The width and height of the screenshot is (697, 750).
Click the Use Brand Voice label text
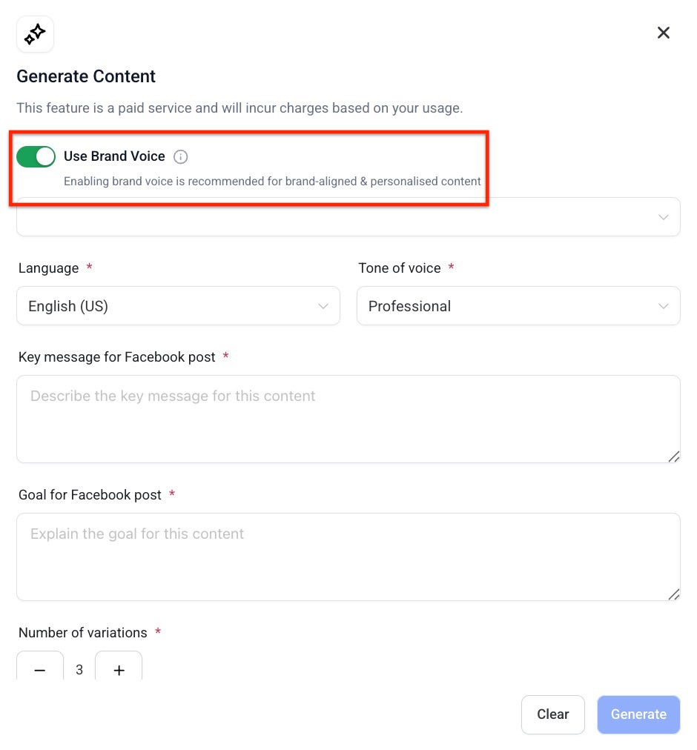point(114,156)
